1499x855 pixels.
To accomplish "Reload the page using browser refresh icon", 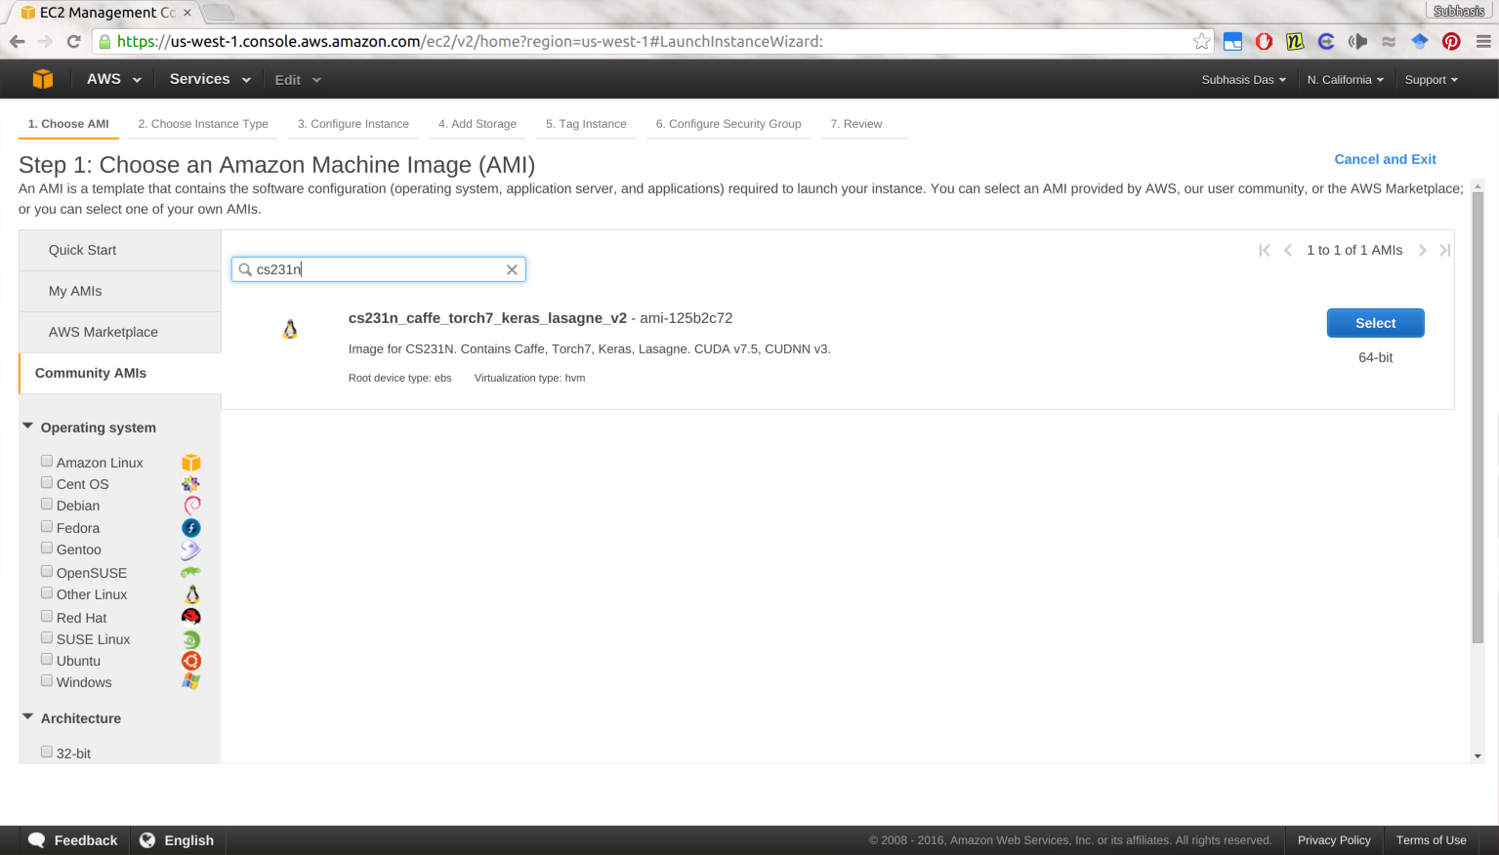I will pos(73,41).
